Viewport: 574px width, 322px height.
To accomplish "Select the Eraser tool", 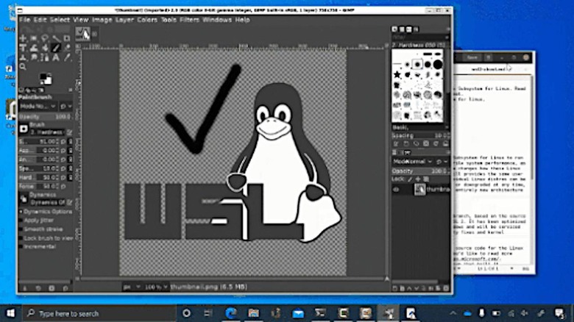I will pos(67,48).
